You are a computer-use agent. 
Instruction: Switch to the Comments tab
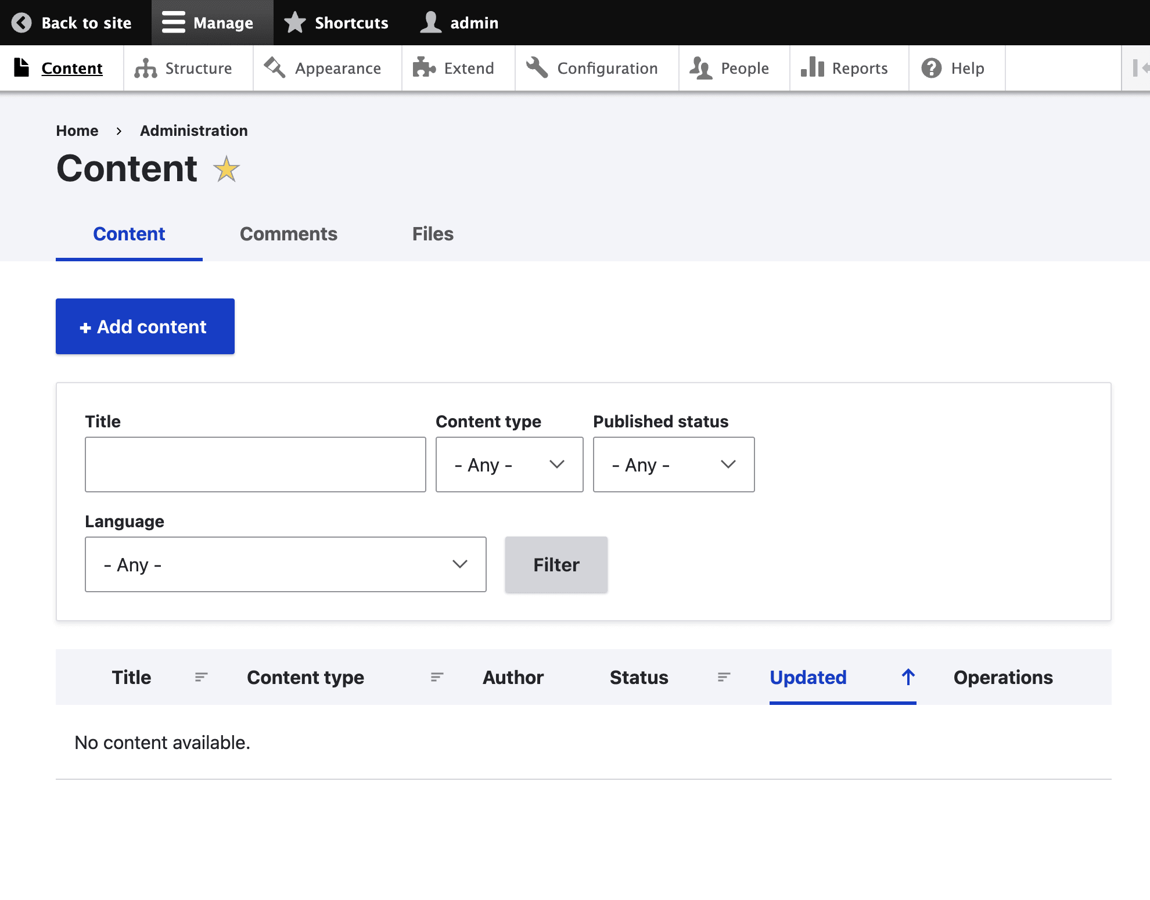click(288, 234)
